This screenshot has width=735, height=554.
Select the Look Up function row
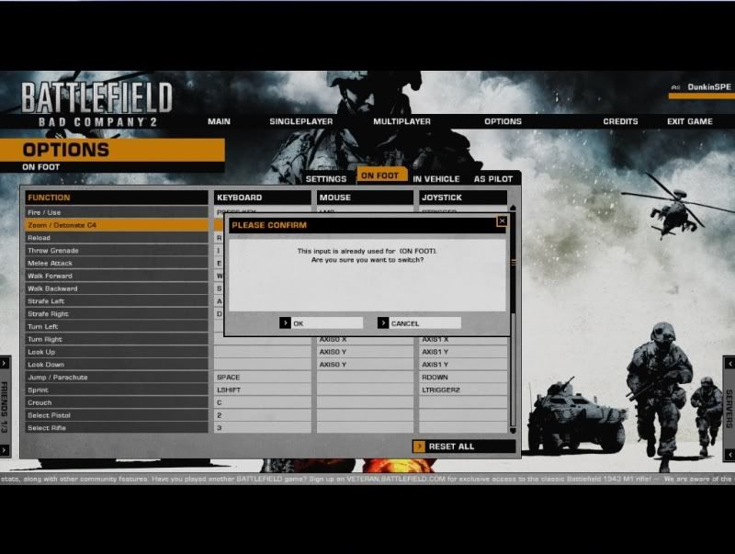click(x=117, y=352)
